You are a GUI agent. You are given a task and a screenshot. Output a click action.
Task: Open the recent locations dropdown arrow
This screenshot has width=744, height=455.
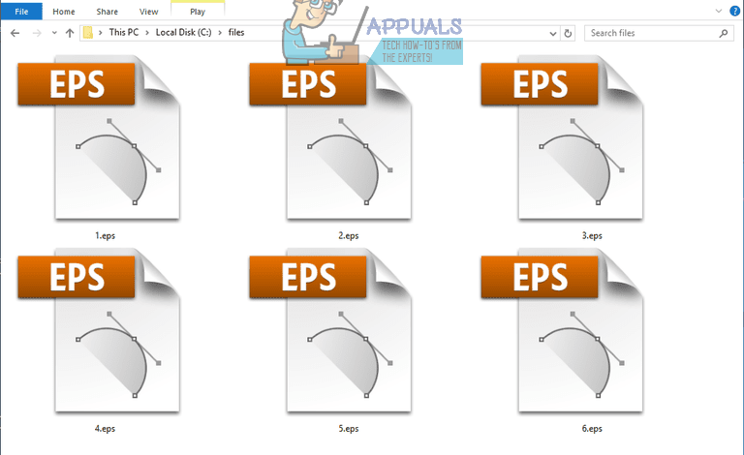[x=54, y=33]
